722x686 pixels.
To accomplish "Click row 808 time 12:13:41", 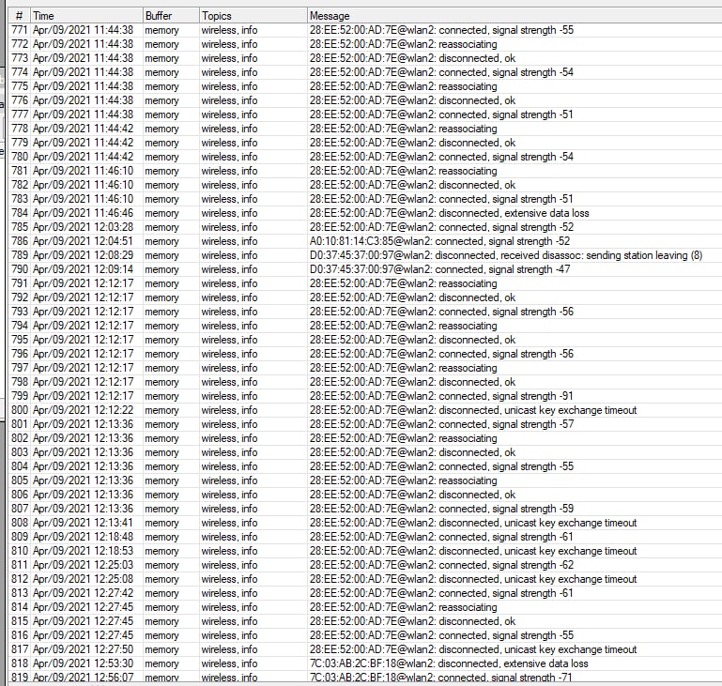I will (83, 523).
